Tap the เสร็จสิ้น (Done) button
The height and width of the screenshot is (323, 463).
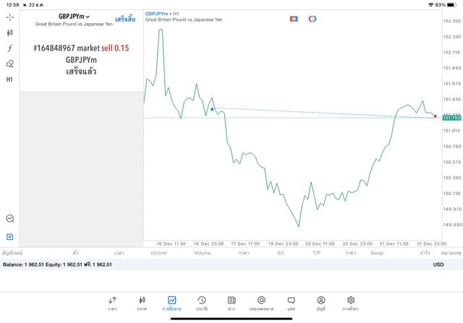125,20
